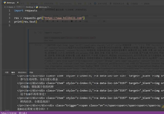164x114 pixels.
Task: Open the Users breadcrumb segment
Action: 11,7
